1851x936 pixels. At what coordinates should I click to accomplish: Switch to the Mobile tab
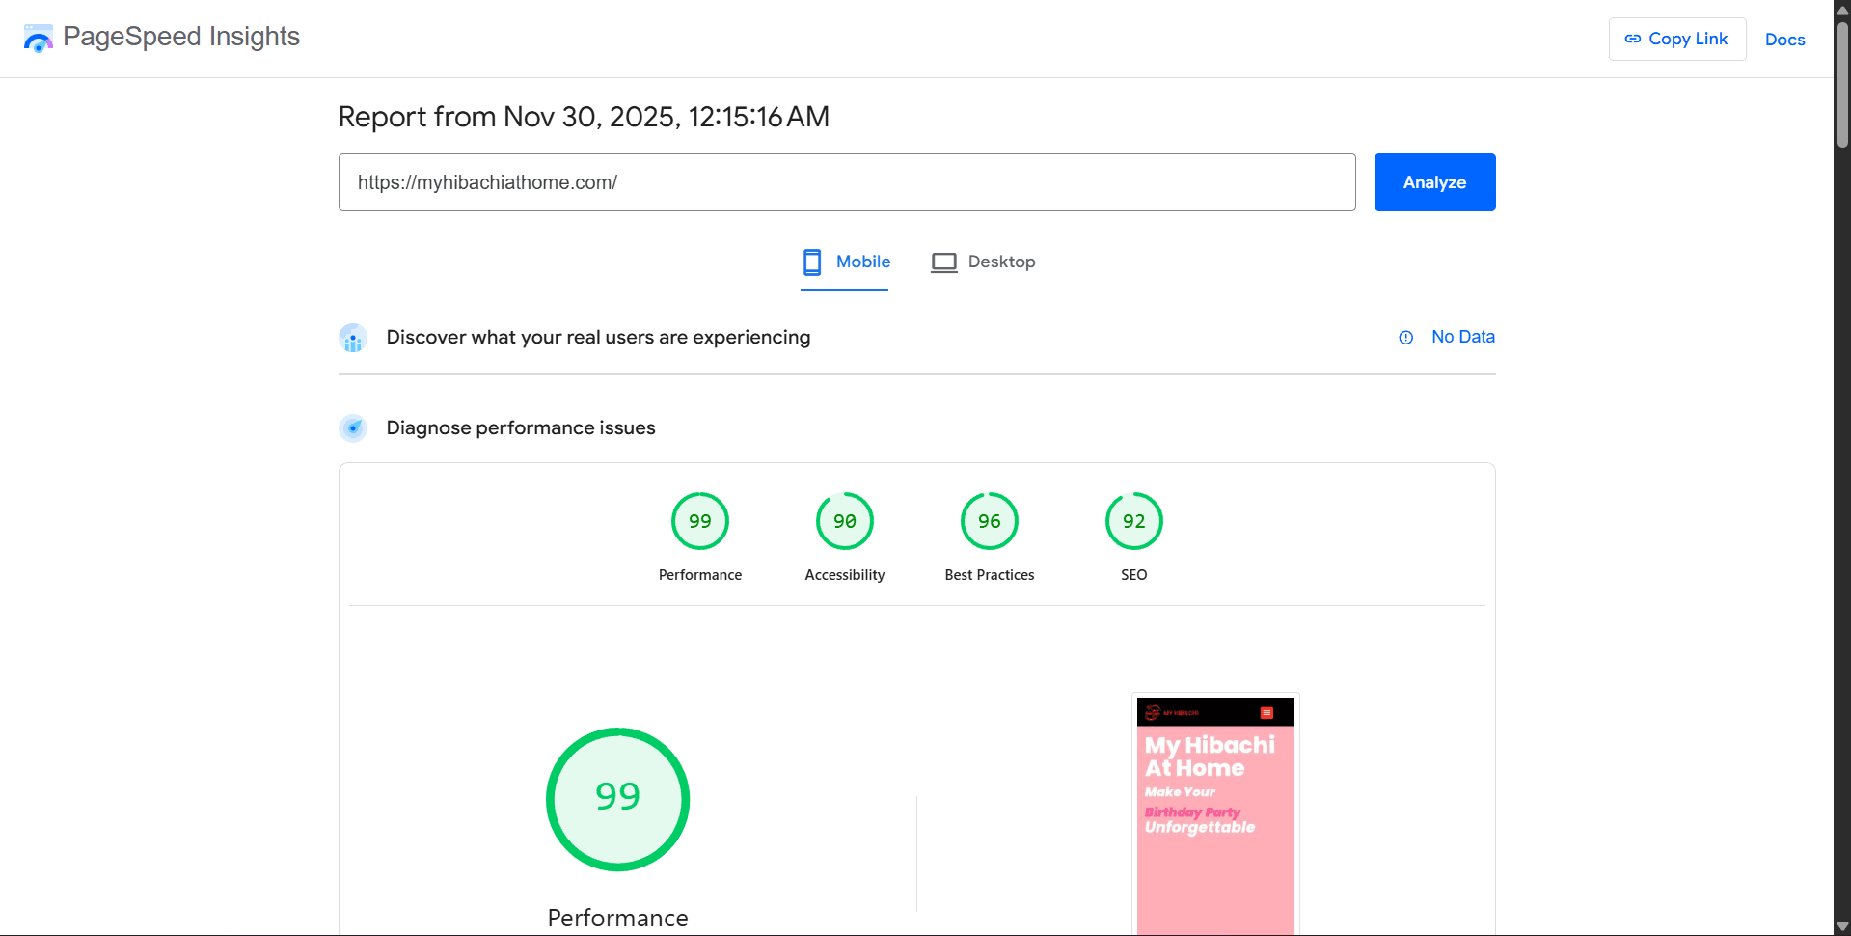[845, 262]
